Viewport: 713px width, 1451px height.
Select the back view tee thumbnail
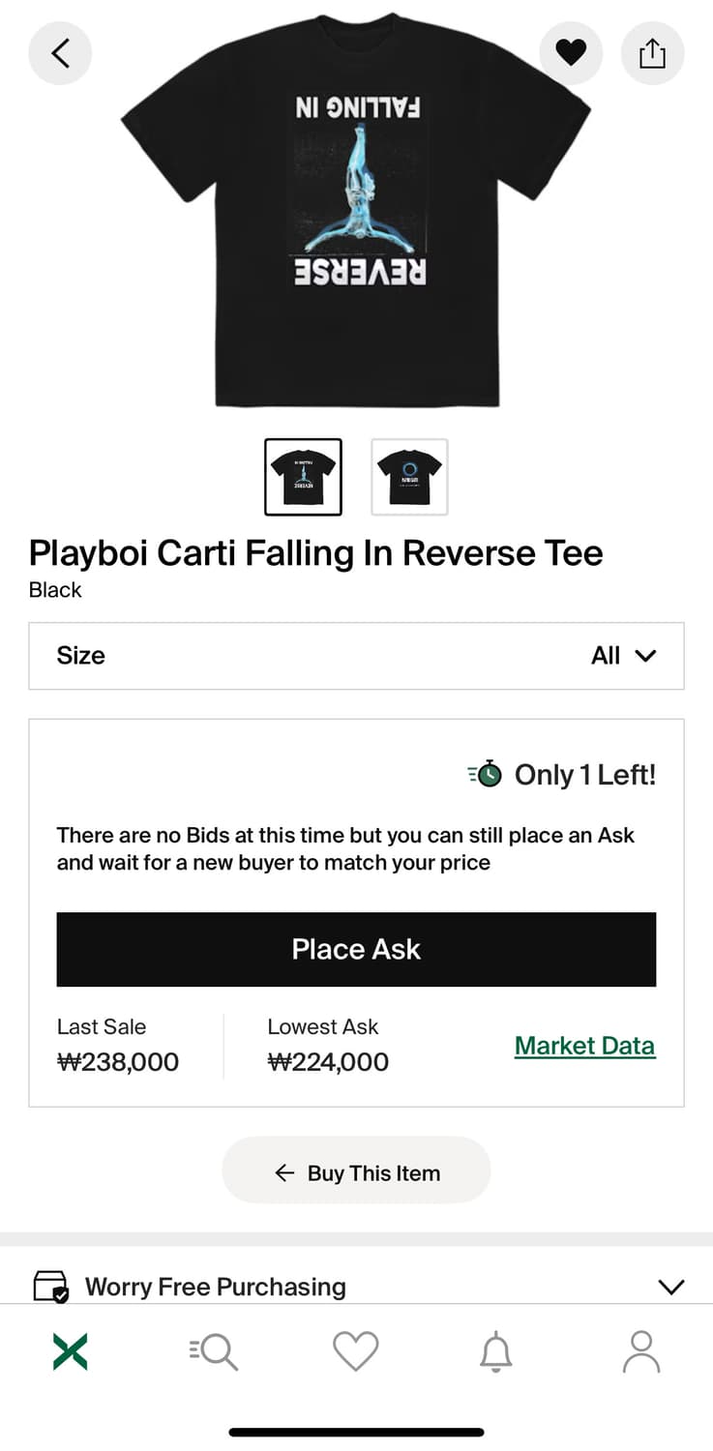(x=409, y=477)
